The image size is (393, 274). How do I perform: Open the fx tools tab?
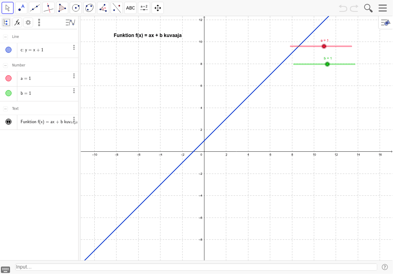click(17, 22)
